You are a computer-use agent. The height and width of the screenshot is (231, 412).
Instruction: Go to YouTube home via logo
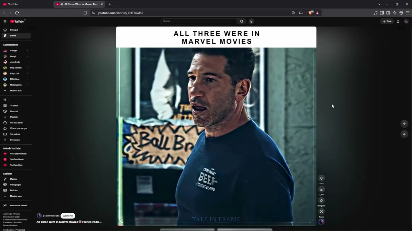(17, 21)
